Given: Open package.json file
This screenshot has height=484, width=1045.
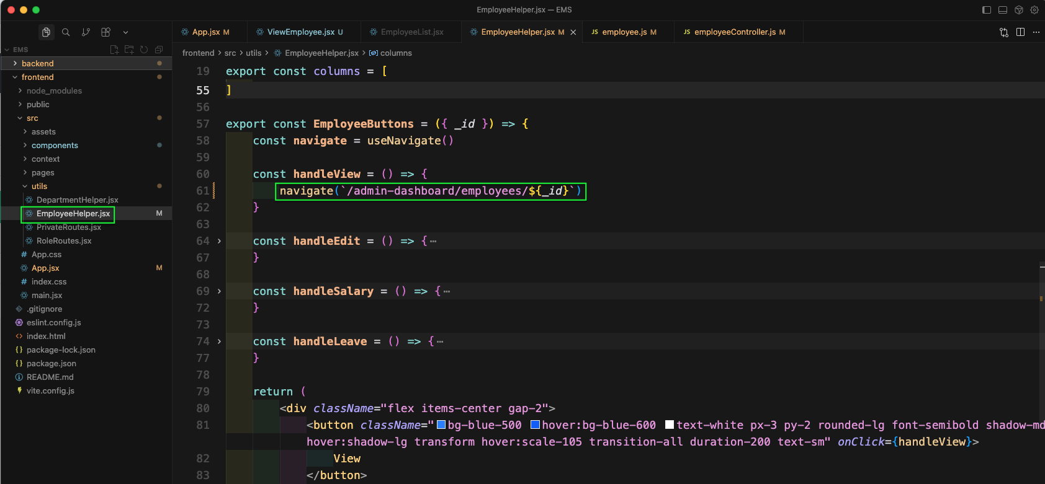Looking at the screenshot, I should 86,363.
